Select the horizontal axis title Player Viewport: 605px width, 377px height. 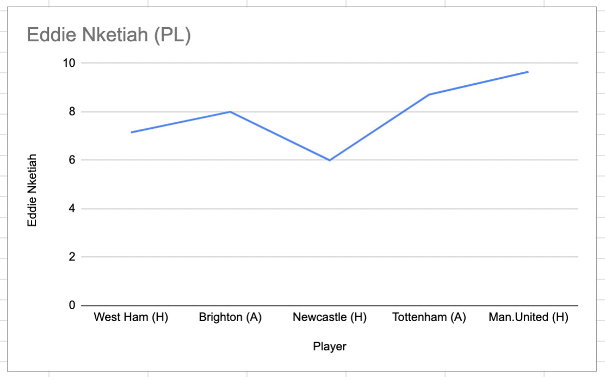(330, 347)
